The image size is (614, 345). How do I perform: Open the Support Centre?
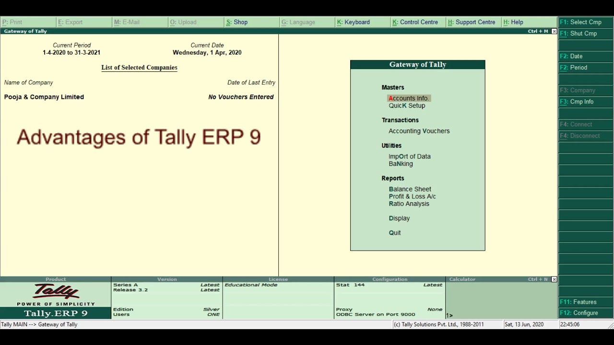(x=474, y=22)
